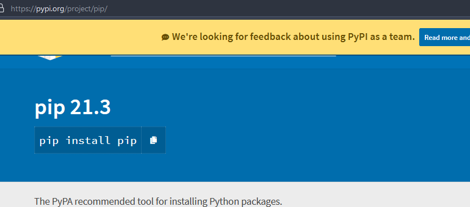Image resolution: width=470 pixels, height=207 pixels.
Task: Click the PyPI logo in the header
Action: coord(50,57)
